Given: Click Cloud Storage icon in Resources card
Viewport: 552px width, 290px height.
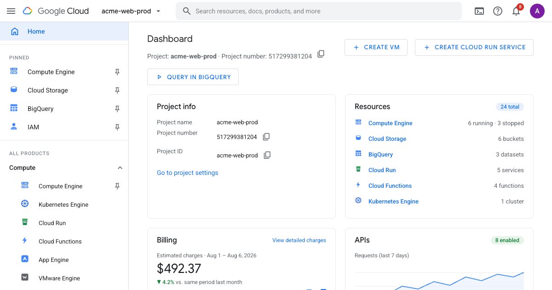Looking at the screenshot, I should 358,138.
